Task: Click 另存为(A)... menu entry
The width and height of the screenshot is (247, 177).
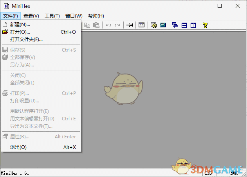Action: pos(41,64)
